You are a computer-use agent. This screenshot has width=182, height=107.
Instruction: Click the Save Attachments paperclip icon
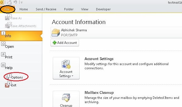tap(7, 26)
